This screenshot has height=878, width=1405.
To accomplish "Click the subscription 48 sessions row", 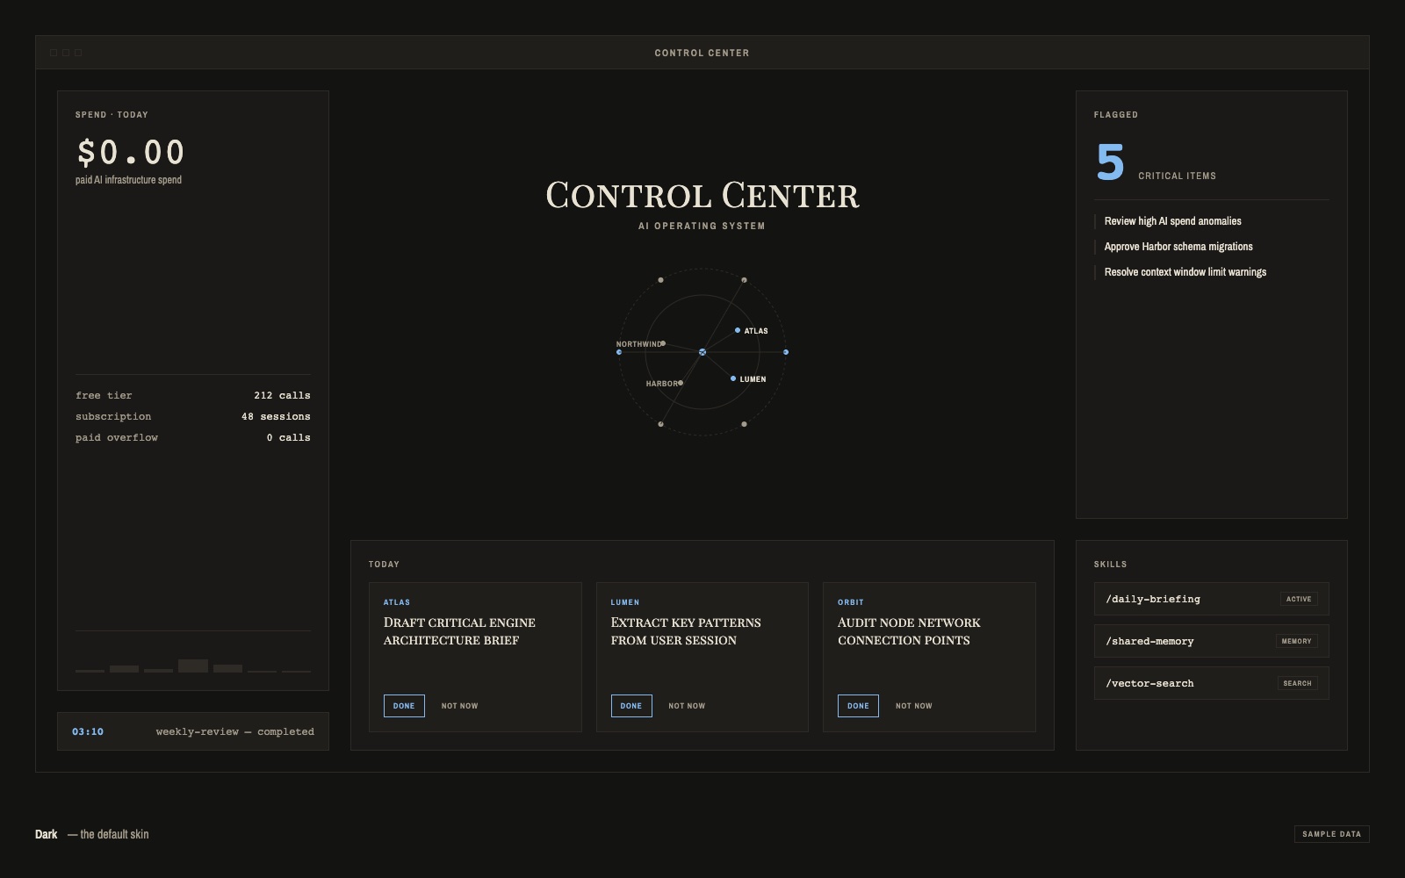I will tap(193, 416).
